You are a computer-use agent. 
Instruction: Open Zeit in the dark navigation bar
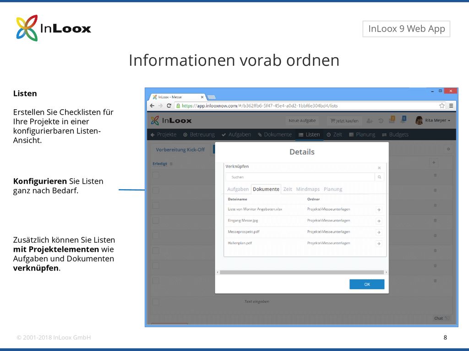click(x=334, y=135)
